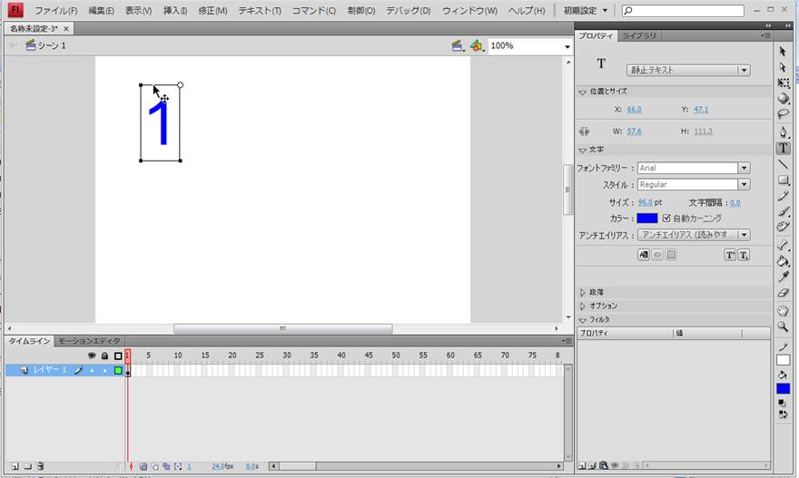The image size is (799, 478).
Task: Click the font size value 96.0
Action: click(x=645, y=203)
